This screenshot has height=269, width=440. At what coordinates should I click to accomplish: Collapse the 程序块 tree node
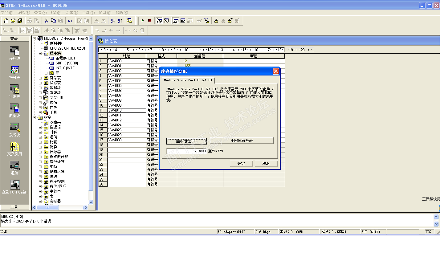pyautogui.click(x=40, y=53)
